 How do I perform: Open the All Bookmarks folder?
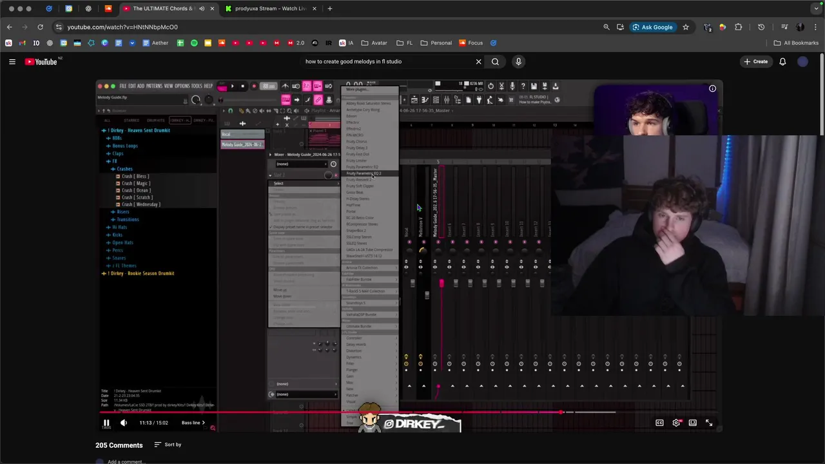tap(796, 43)
